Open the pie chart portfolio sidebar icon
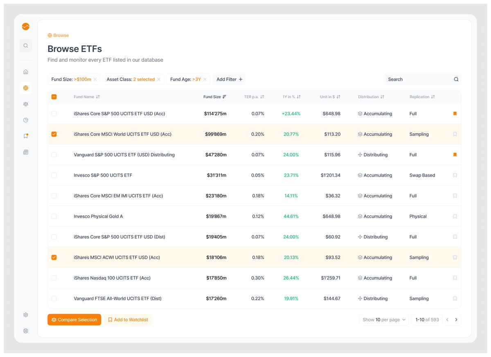Screen dimensions: 491x357 (25, 120)
